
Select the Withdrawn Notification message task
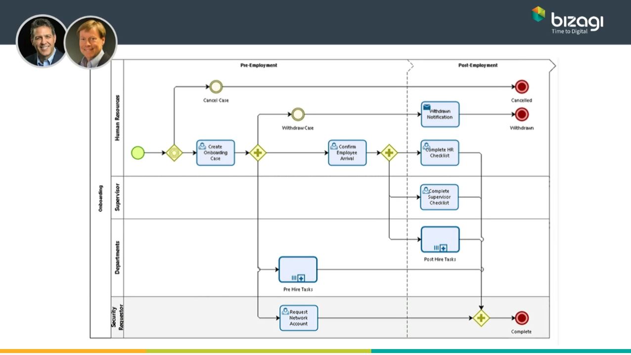440,115
